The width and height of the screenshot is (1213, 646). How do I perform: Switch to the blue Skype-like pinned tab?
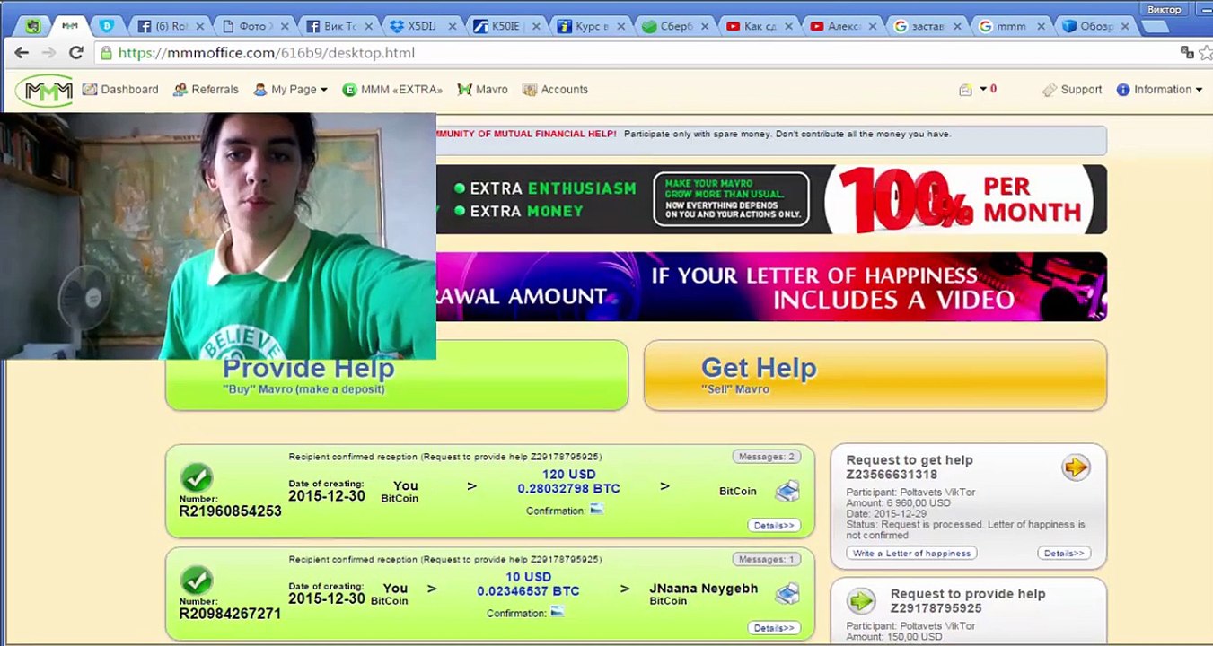[x=107, y=26]
